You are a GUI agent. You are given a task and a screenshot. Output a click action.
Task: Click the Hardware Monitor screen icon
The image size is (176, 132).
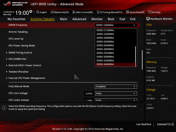pyautogui.click(x=148, y=19)
